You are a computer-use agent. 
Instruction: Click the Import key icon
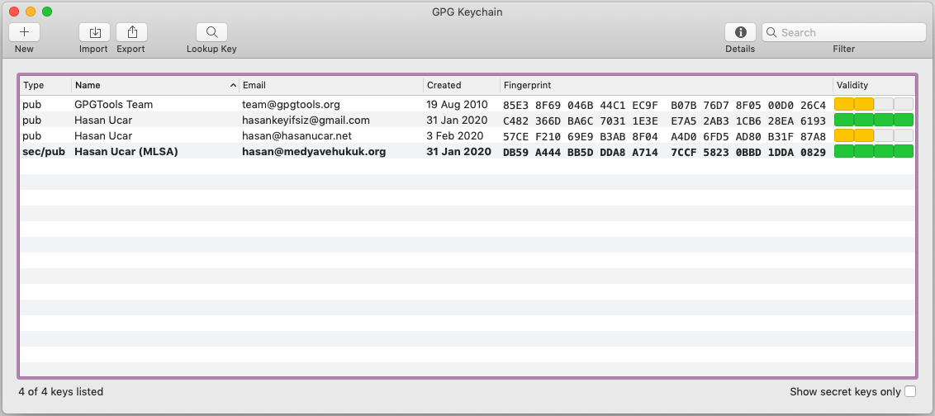pos(94,32)
